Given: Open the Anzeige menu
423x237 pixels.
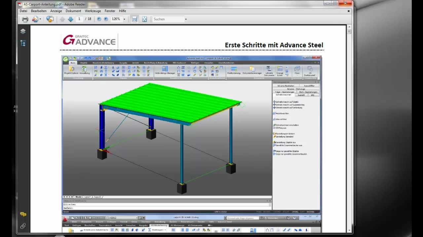Looking at the screenshot, I should coord(56,11).
